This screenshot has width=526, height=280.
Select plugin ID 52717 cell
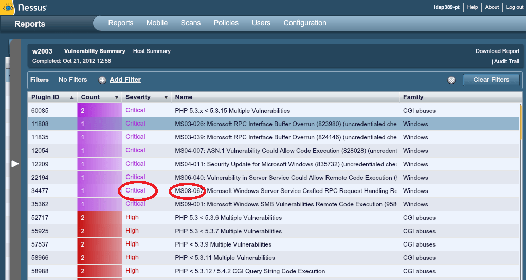[x=52, y=218]
